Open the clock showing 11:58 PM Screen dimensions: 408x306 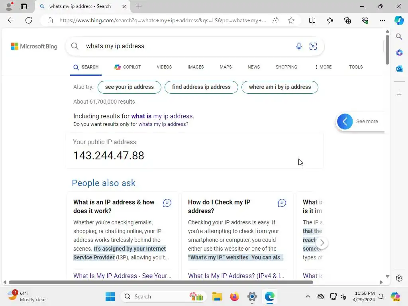364,296
